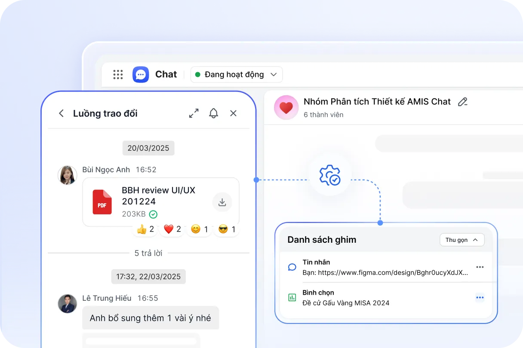Image resolution: width=523 pixels, height=348 pixels.
Task: Edit the group name pencil icon
Action: [x=462, y=102]
